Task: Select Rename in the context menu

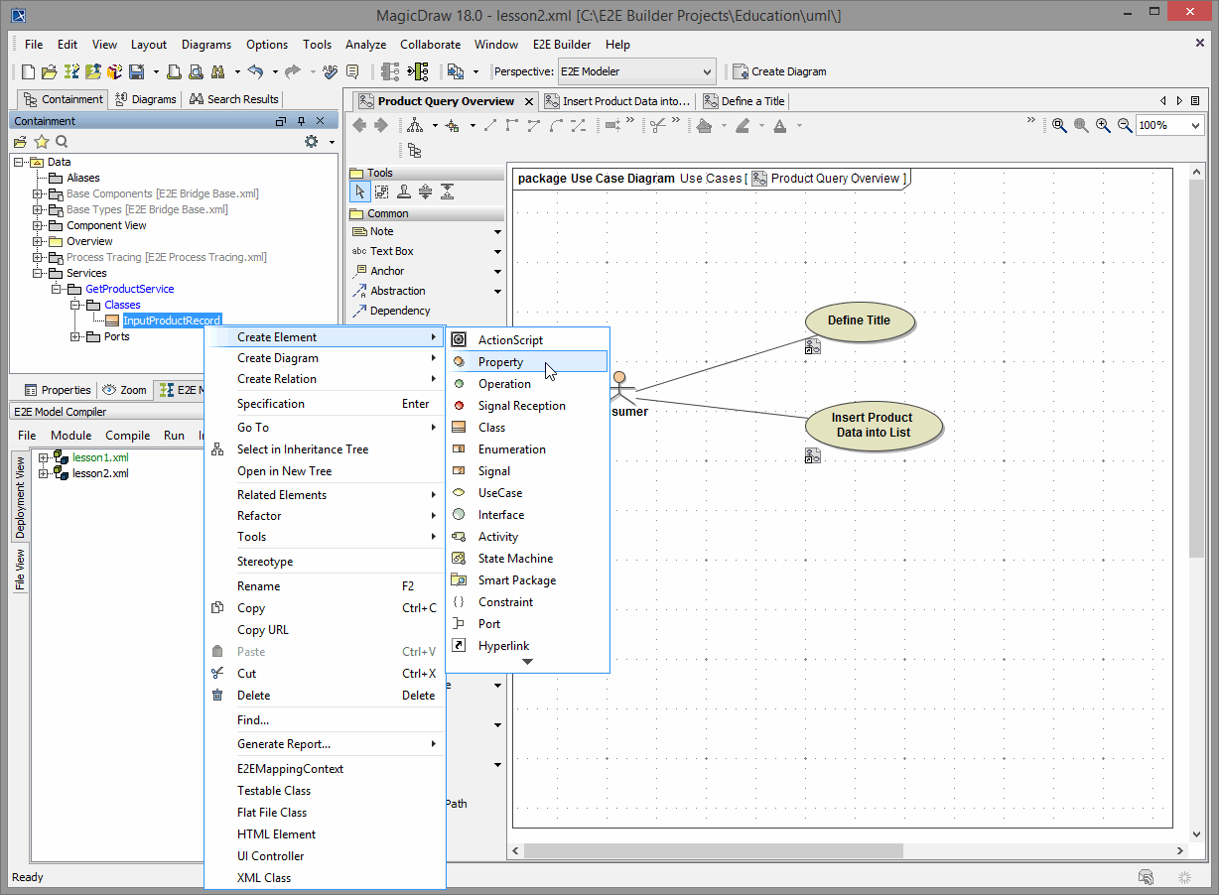Action: coord(259,586)
